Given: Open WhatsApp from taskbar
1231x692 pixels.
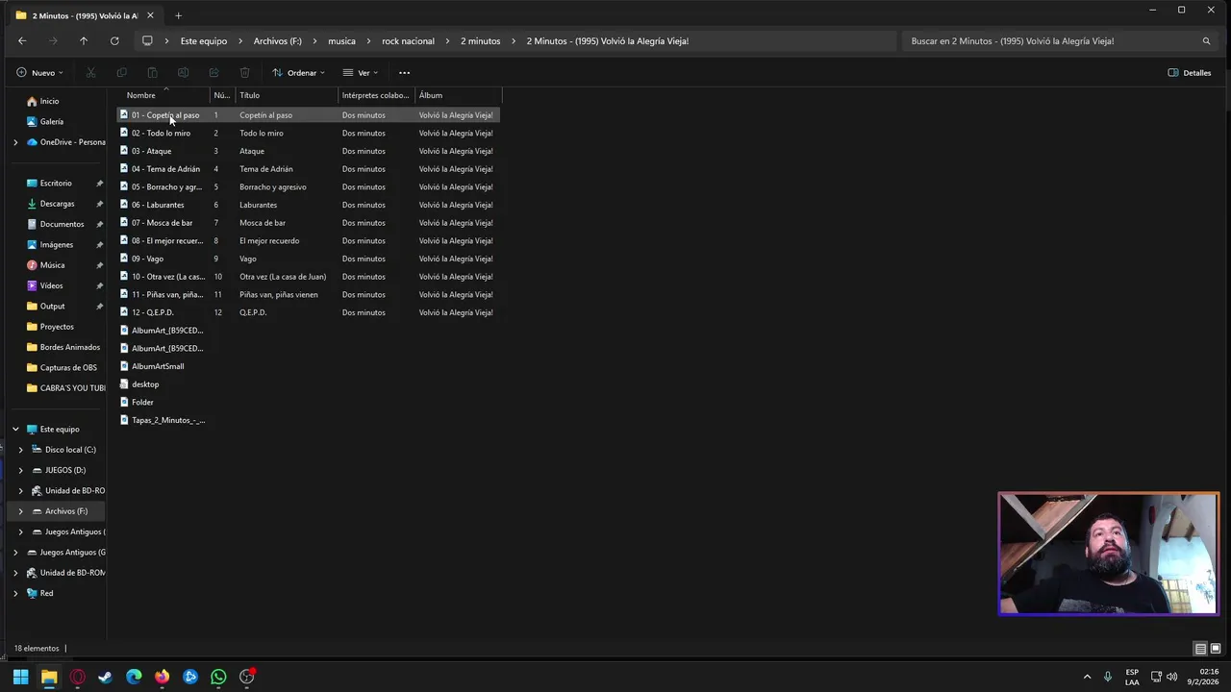Looking at the screenshot, I should click(x=218, y=677).
